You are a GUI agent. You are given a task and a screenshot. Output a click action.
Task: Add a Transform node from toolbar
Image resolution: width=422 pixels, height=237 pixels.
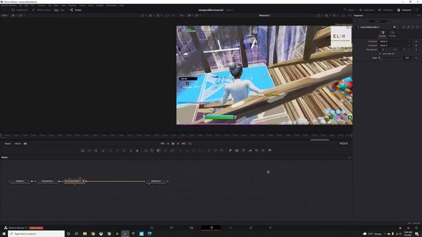[x=172, y=151]
